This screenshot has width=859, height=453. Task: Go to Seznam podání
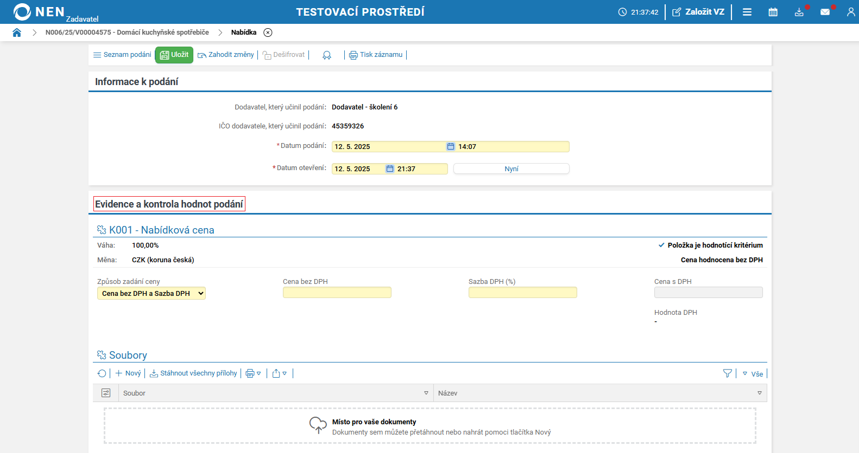click(x=122, y=55)
